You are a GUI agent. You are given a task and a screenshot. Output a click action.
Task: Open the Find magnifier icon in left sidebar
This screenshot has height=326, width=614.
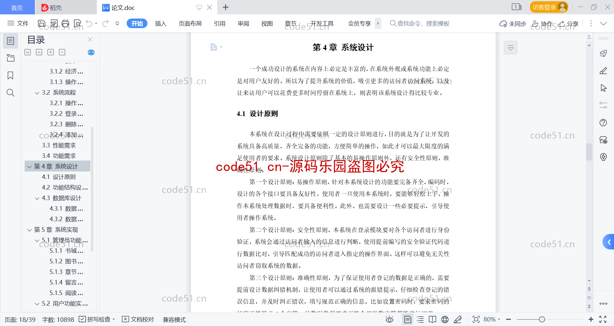pos(11,93)
